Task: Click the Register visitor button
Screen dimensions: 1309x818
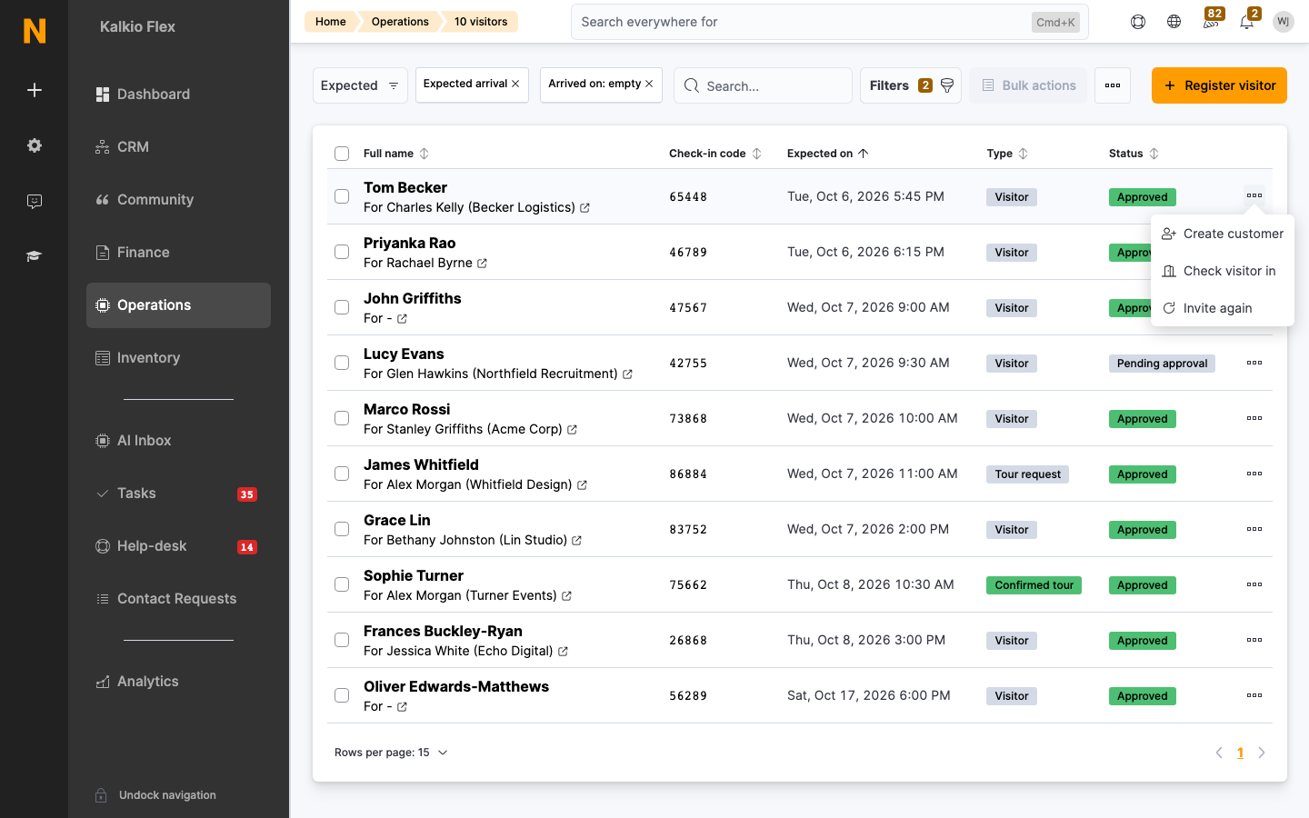Action: coord(1219,85)
